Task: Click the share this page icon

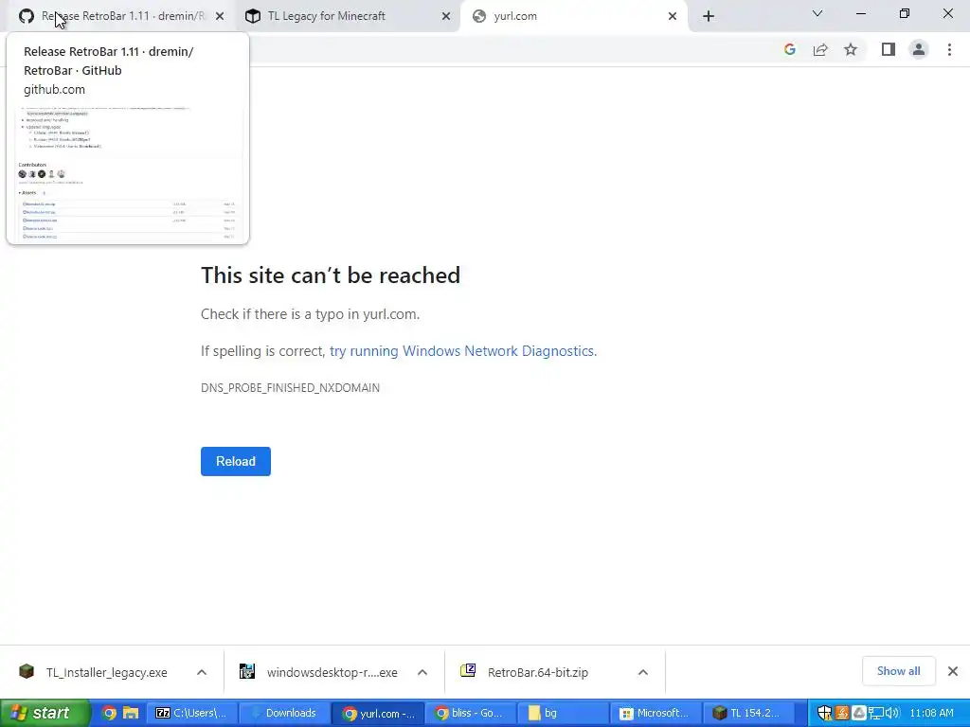Action: coord(820,49)
